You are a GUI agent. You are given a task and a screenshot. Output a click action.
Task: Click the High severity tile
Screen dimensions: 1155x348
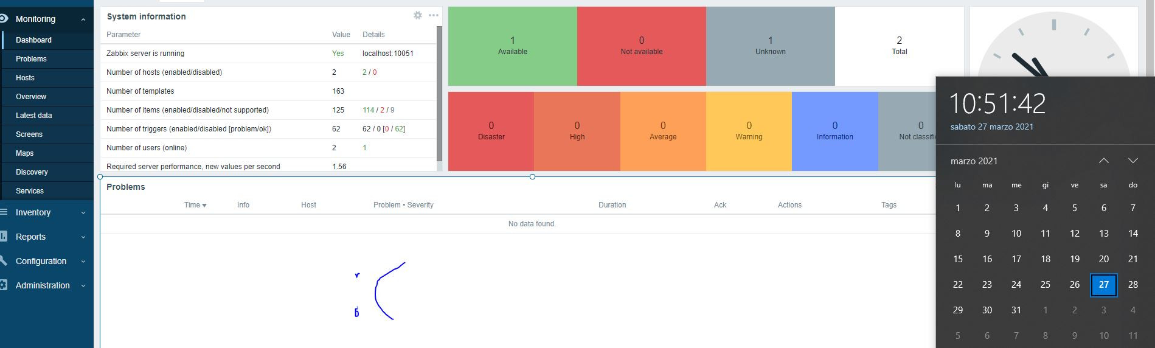click(x=577, y=131)
